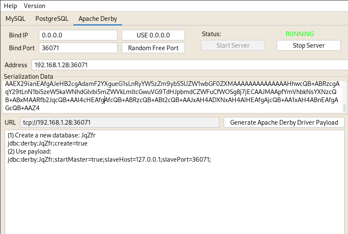Generate Apache Derby Driver Payload
This screenshot has height=234, width=348.
click(284, 123)
